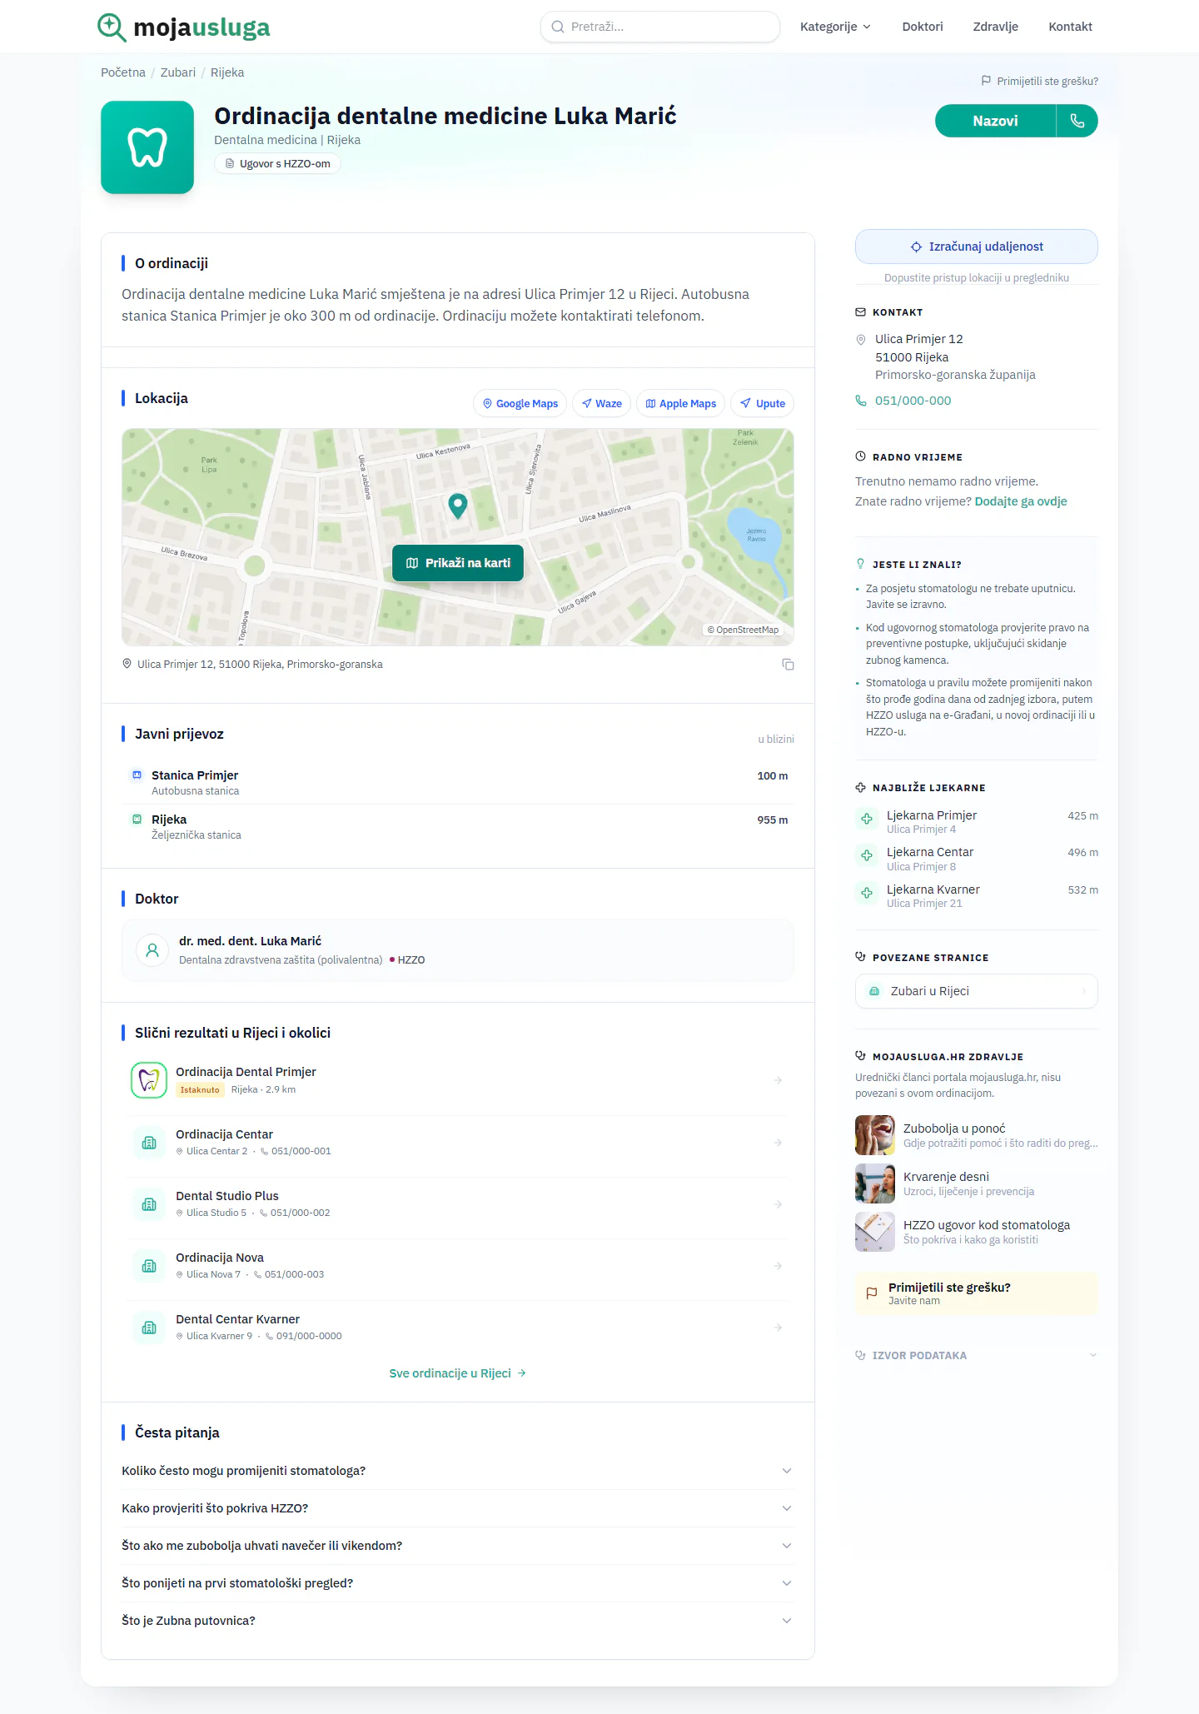Viewport: 1199px width, 1714px height.
Task: Open the Zubari u Rijeci related page
Action: [x=977, y=991]
